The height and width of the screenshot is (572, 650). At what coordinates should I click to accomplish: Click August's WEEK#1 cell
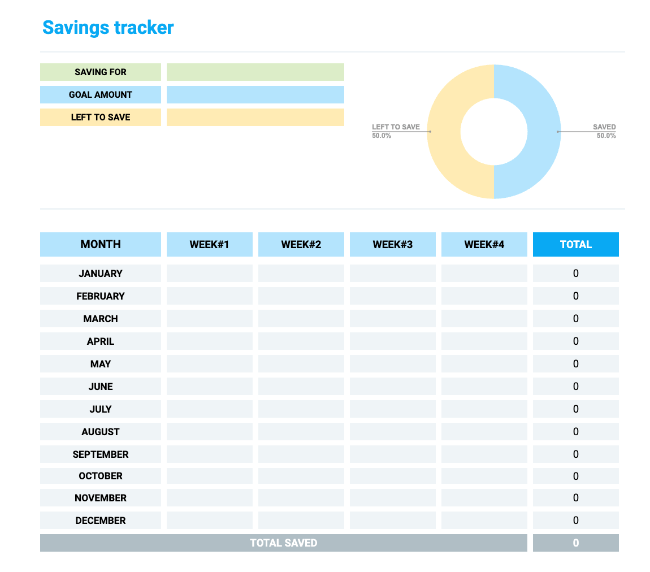pyautogui.click(x=209, y=431)
